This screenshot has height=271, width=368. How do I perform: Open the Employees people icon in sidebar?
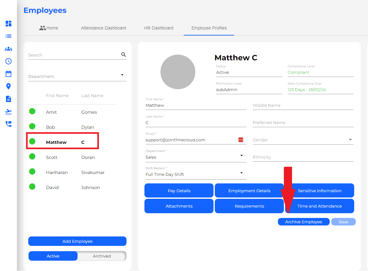(8, 49)
